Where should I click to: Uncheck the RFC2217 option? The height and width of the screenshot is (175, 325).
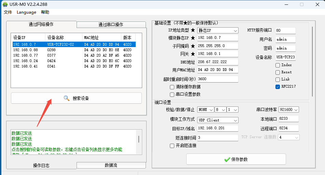[x=277, y=87]
